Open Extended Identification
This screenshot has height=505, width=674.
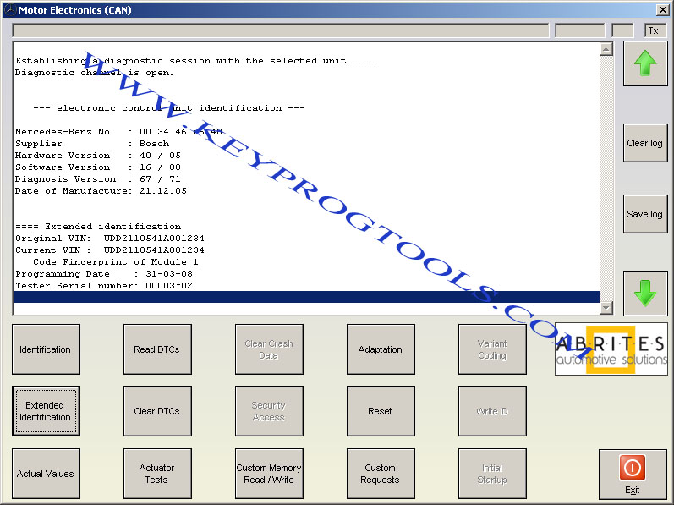[x=46, y=411]
